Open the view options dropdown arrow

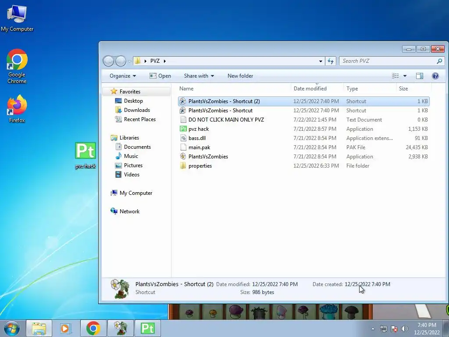405,75
